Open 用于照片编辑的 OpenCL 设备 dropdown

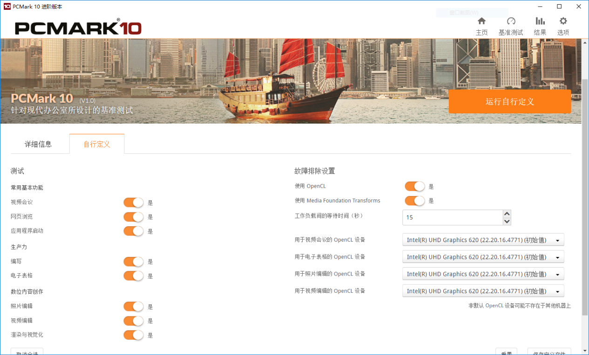(483, 274)
